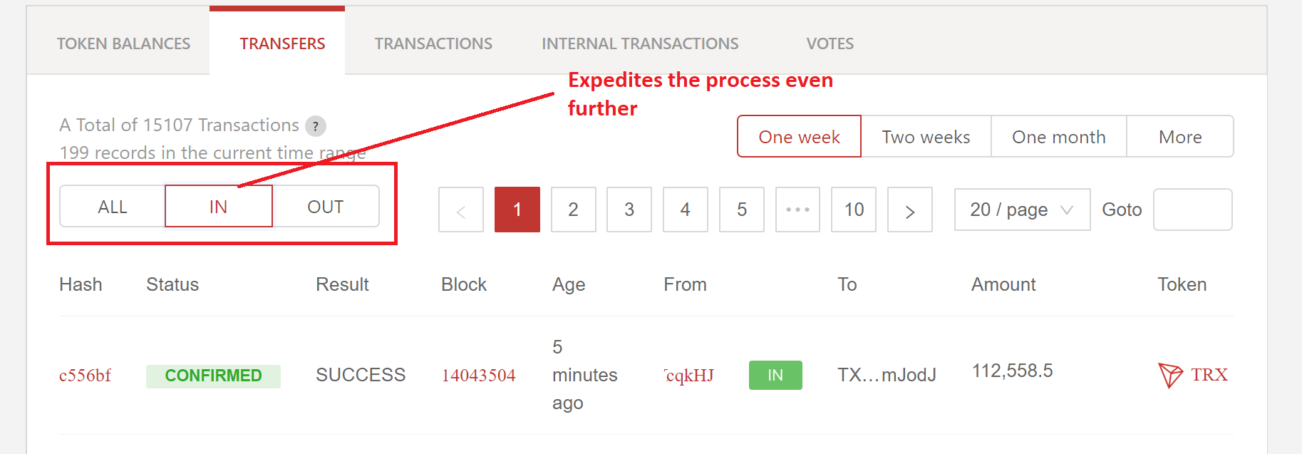This screenshot has width=1302, height=454.
Task: Open block 14043504 link
Action: click(478, 376)
